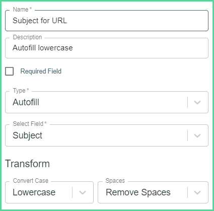Enable the Required Field checkbox
Viewport: 214px width, 211px height.
pyautogui.click(x=10, y=72)
